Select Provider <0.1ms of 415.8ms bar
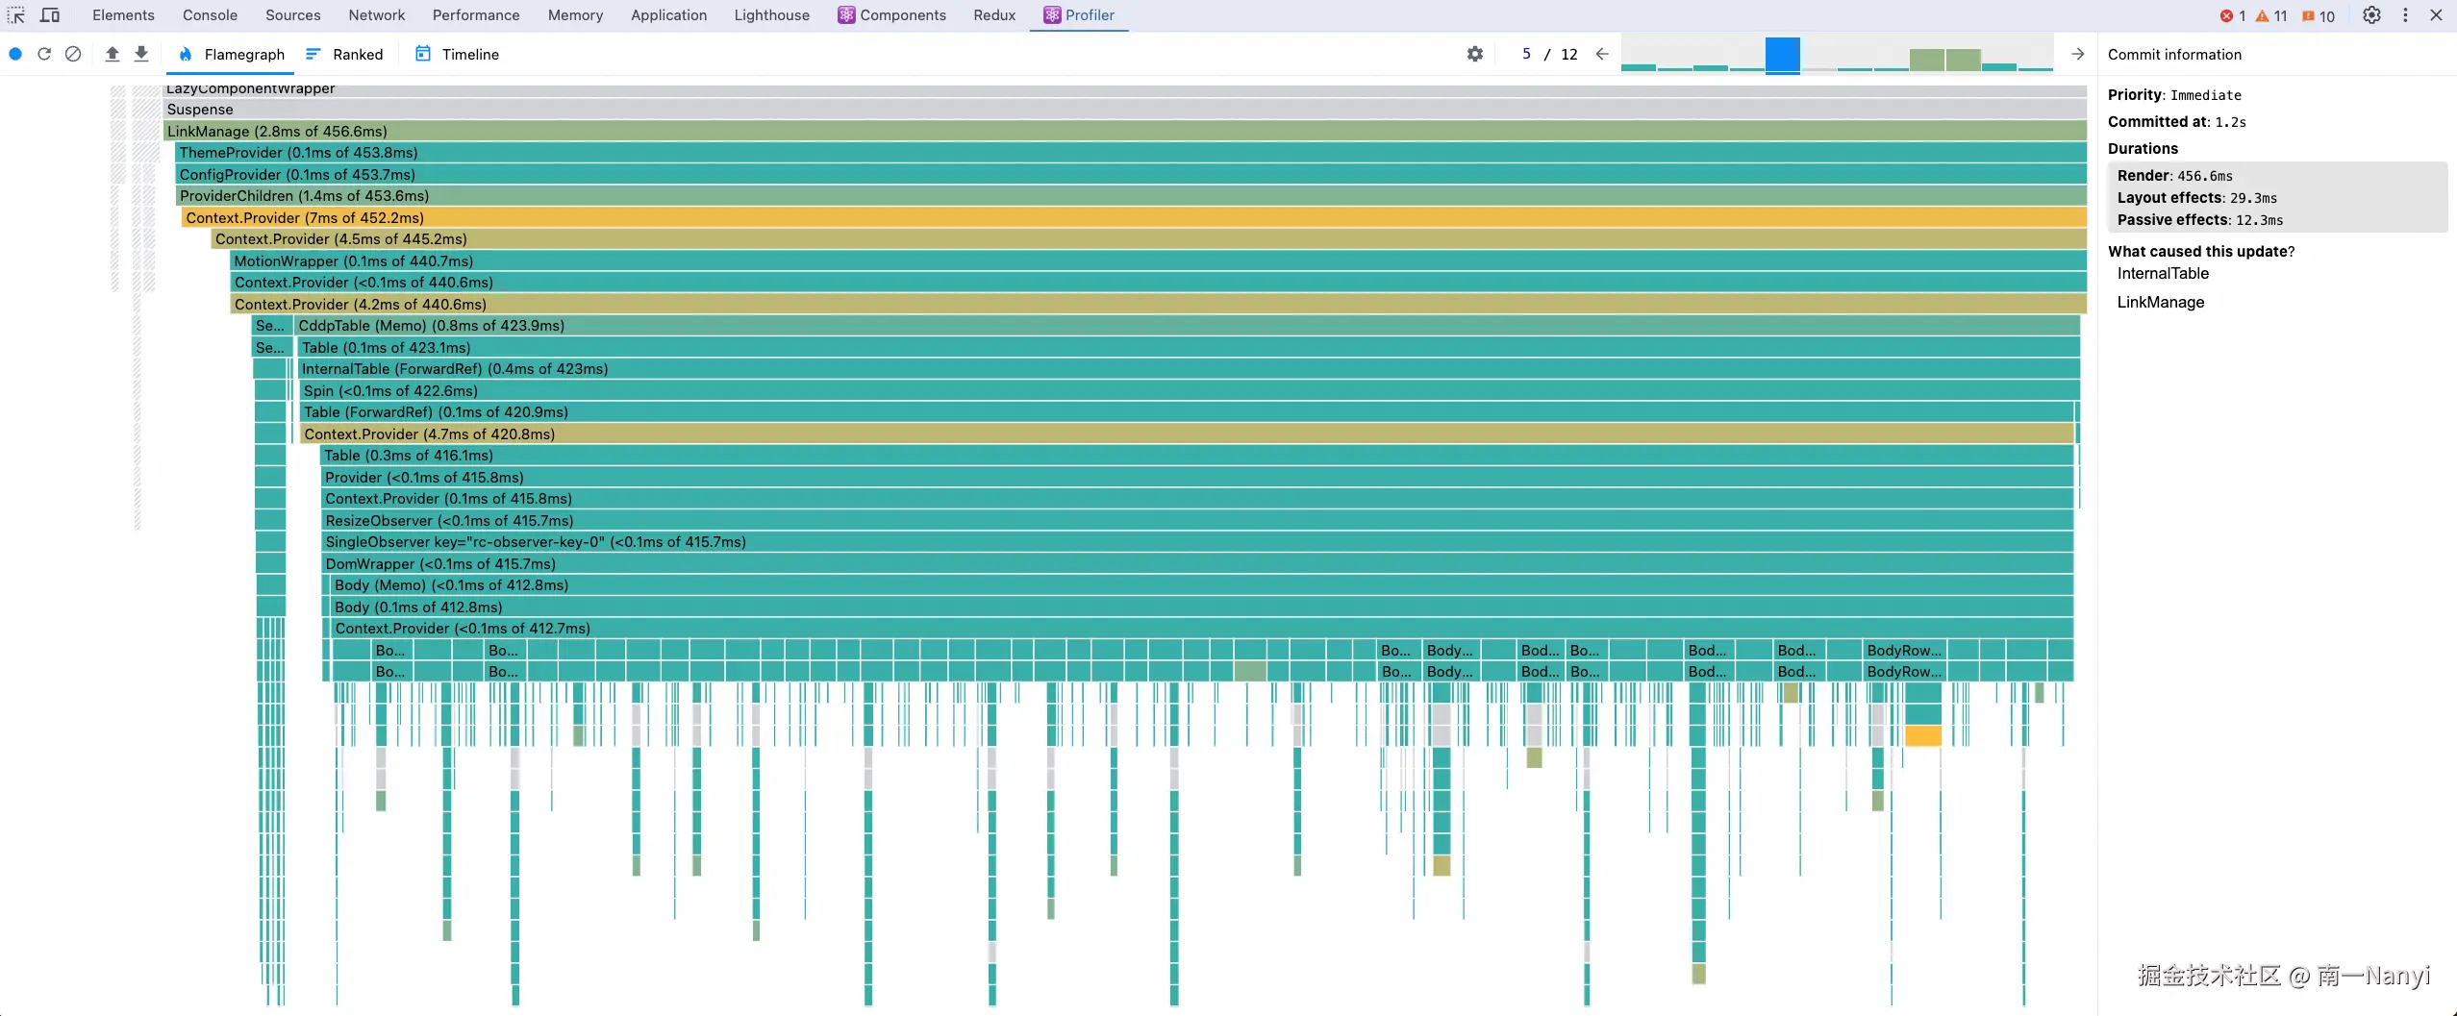The height and width of the screenshot is (1016, 2457). pos(1197,478)
